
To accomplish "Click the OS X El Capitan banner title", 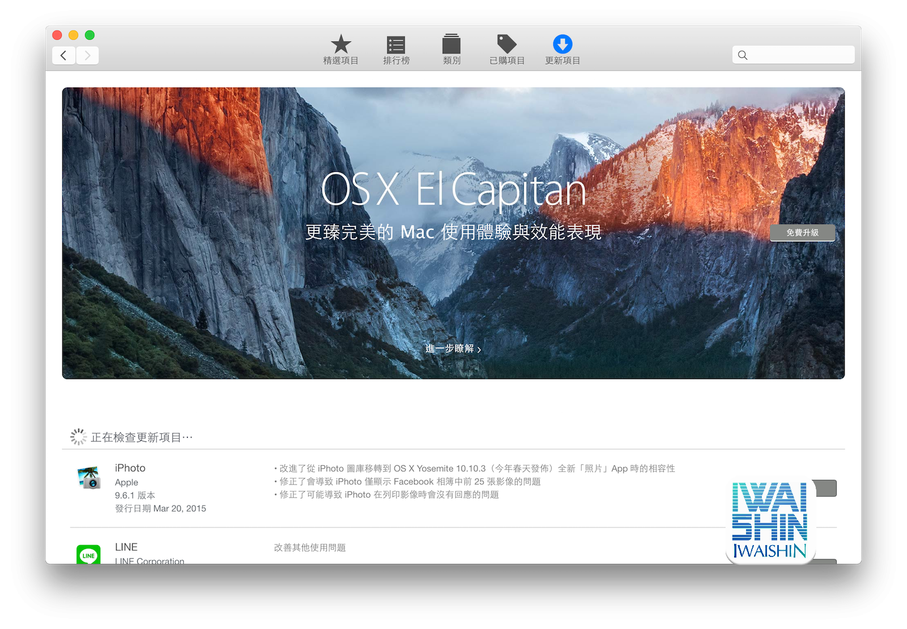I will 453,190.
